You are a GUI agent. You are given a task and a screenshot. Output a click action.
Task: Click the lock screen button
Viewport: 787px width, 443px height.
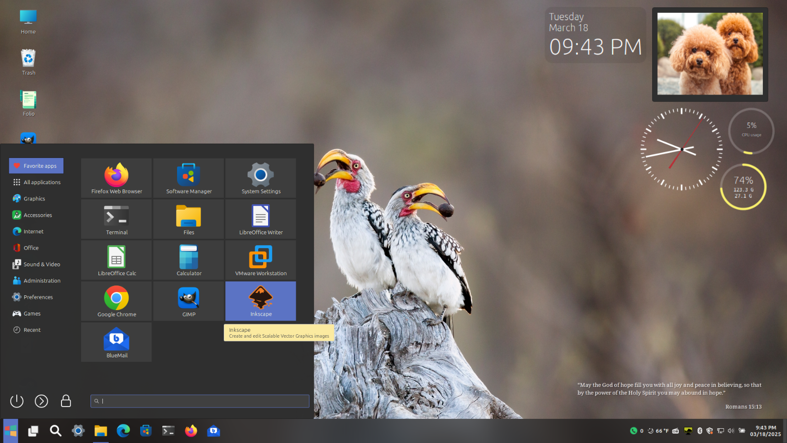[66, 401]
